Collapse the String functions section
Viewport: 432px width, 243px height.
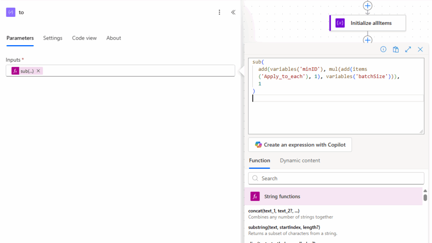coord(333,197)
